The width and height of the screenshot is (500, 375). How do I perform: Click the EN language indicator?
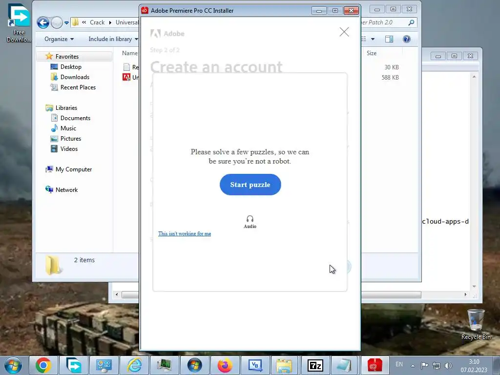click(399, 364)
